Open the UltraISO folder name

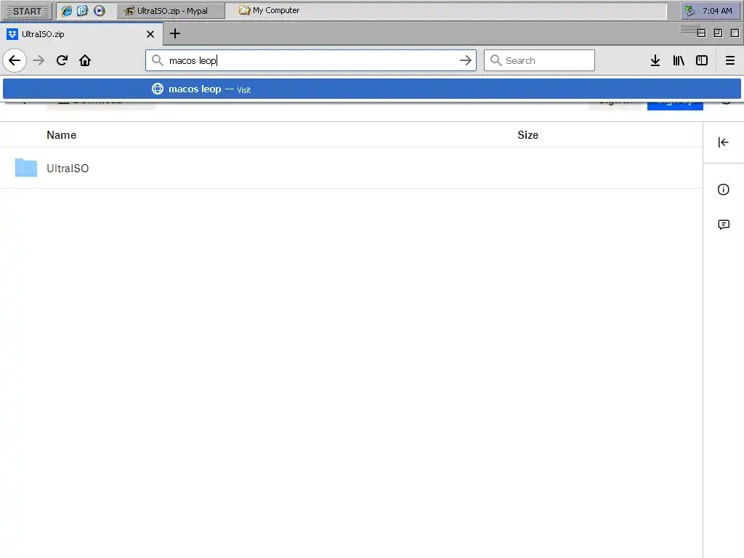coord(68,169)
